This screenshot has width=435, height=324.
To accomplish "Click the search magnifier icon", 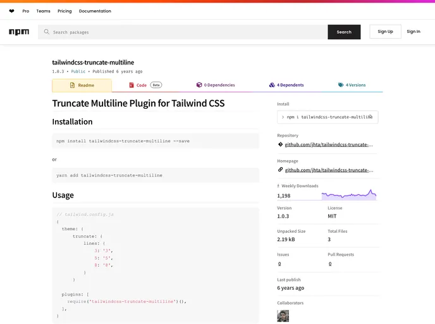I will (47, 32).
